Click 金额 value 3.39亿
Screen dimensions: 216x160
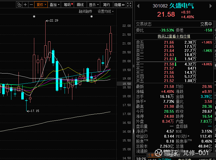(206, 96)
